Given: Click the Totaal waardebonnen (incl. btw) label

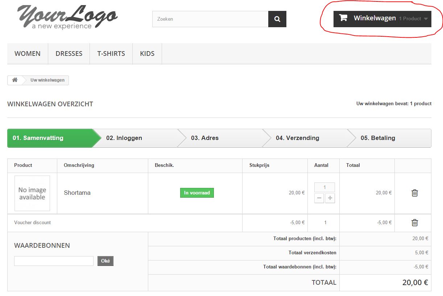Looking at the screenshot, I should (x=300, y=267).
